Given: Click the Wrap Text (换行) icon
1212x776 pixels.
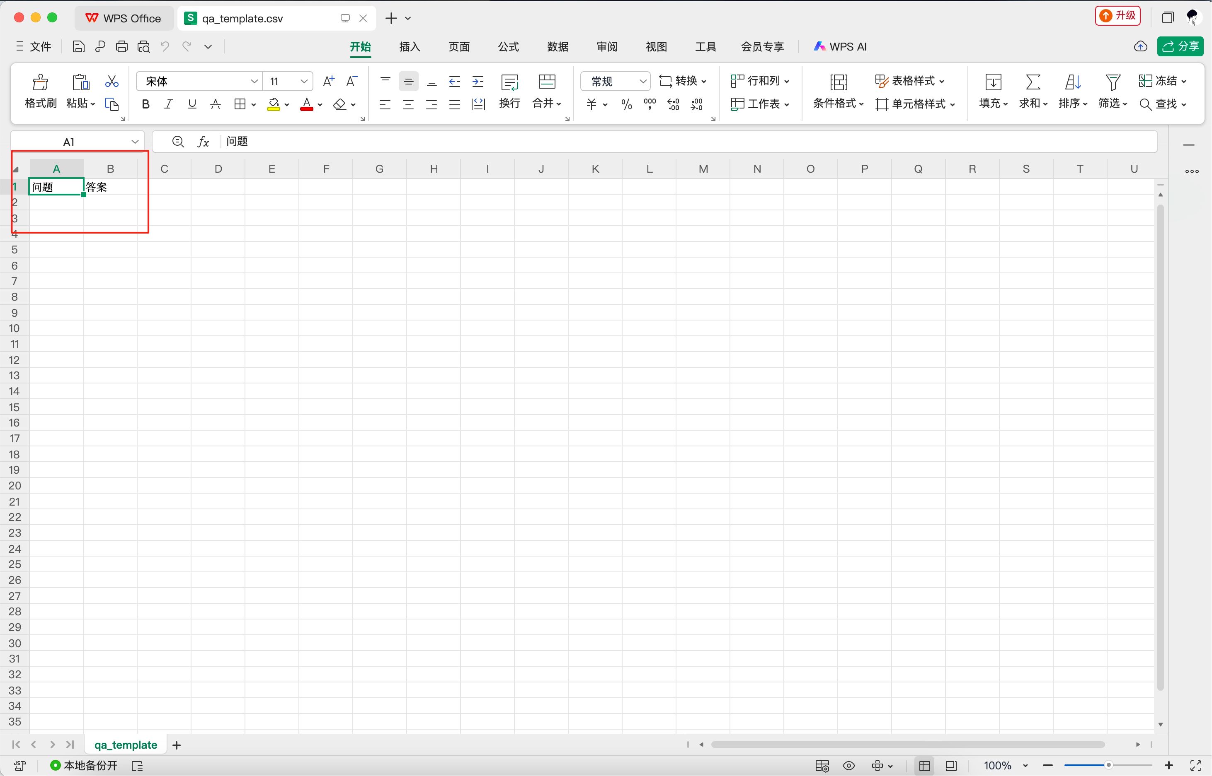Looking at the screenshot, I should point(509,82).
